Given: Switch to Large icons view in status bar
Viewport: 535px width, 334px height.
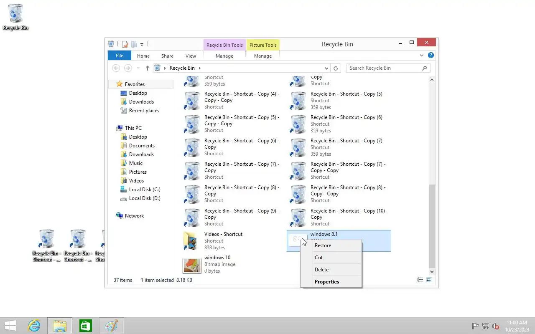Looking at the screenshot, I should pyautogui.click(x=429, y=280).
